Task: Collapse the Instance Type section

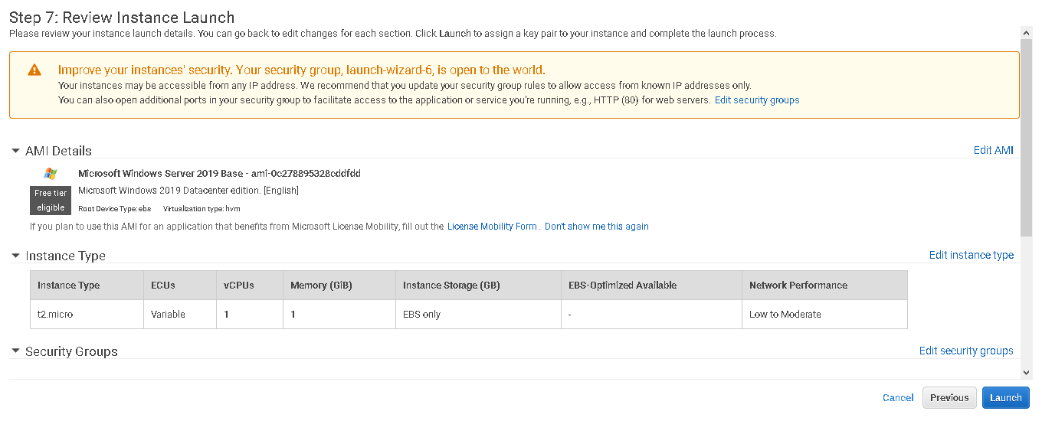Action: 15,256
